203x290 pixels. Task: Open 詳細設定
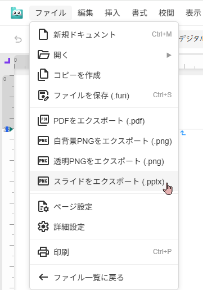104,227
